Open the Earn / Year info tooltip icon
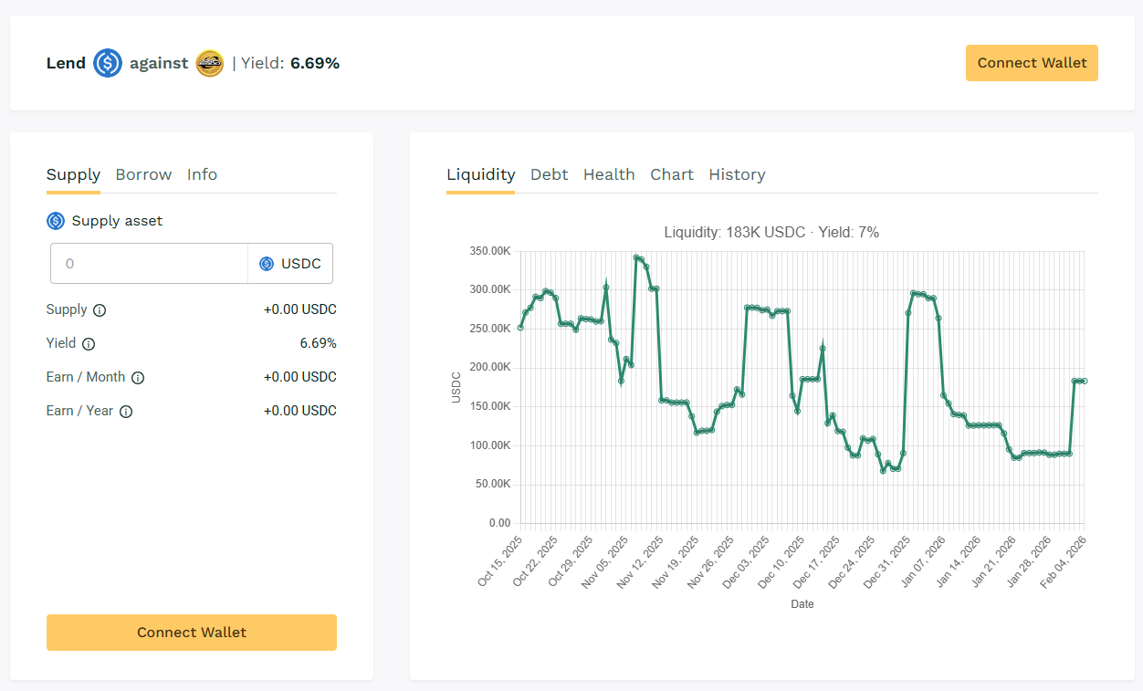The image size is (1143, 691). 126,412
